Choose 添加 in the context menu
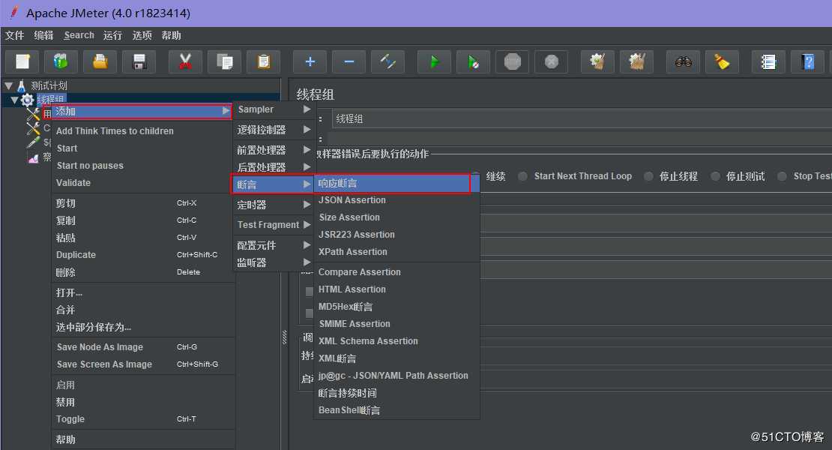Viewport: 832px width, 450px height. 142,112
